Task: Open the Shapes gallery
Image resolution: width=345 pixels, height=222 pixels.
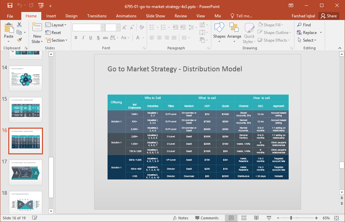Action: click(x=219, y=33)
